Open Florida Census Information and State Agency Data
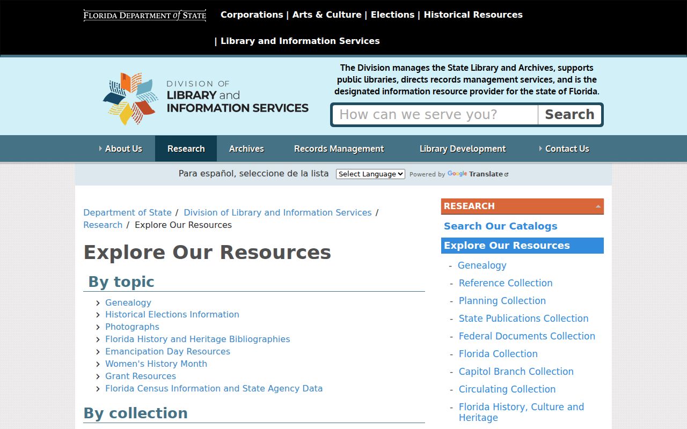Screen dimensions: 687x429 coord(214,388)
